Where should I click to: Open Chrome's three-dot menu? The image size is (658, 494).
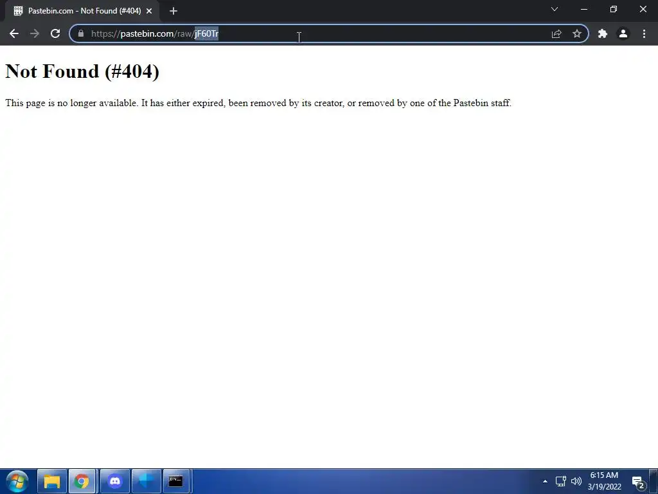(644, 33)
